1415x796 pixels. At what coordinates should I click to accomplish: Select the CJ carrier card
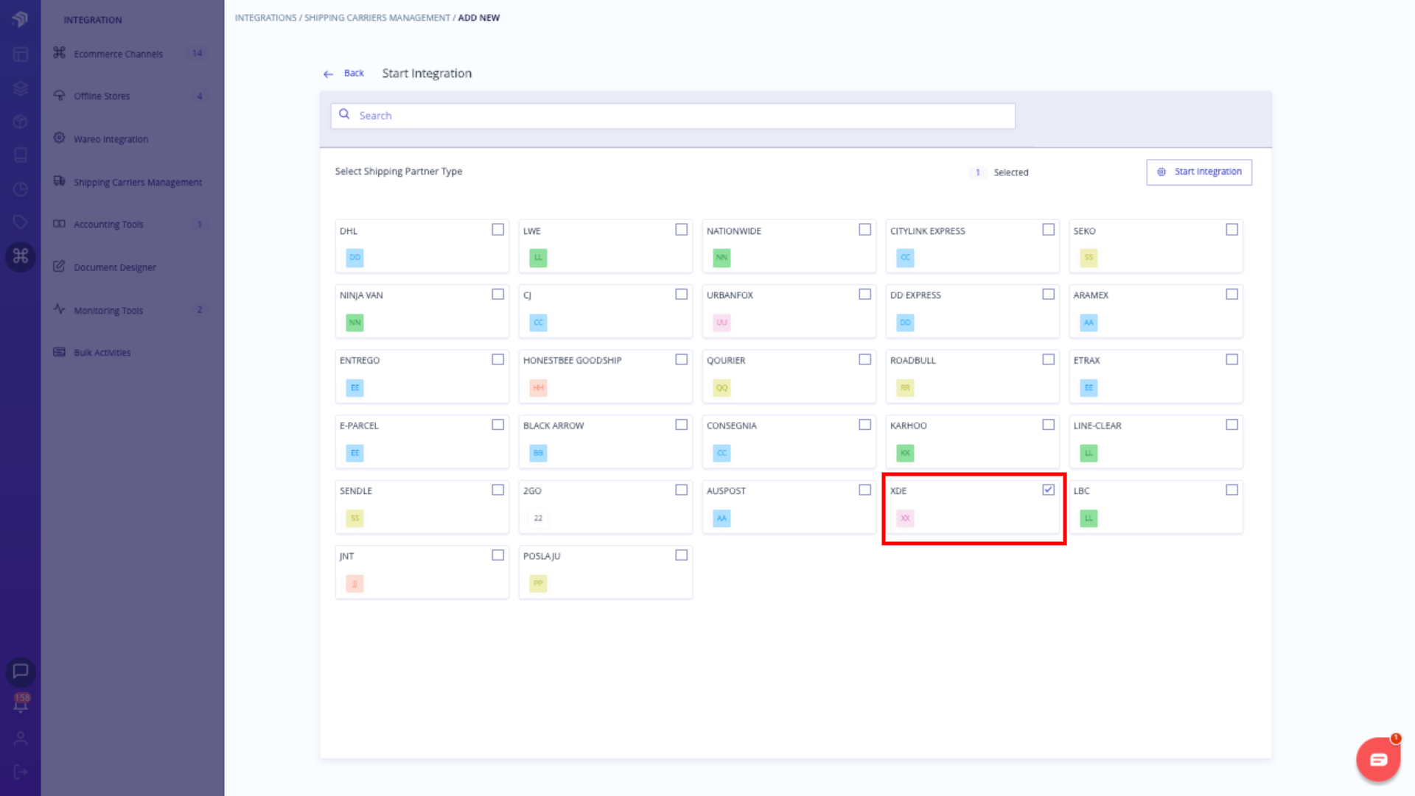[605, 311]
